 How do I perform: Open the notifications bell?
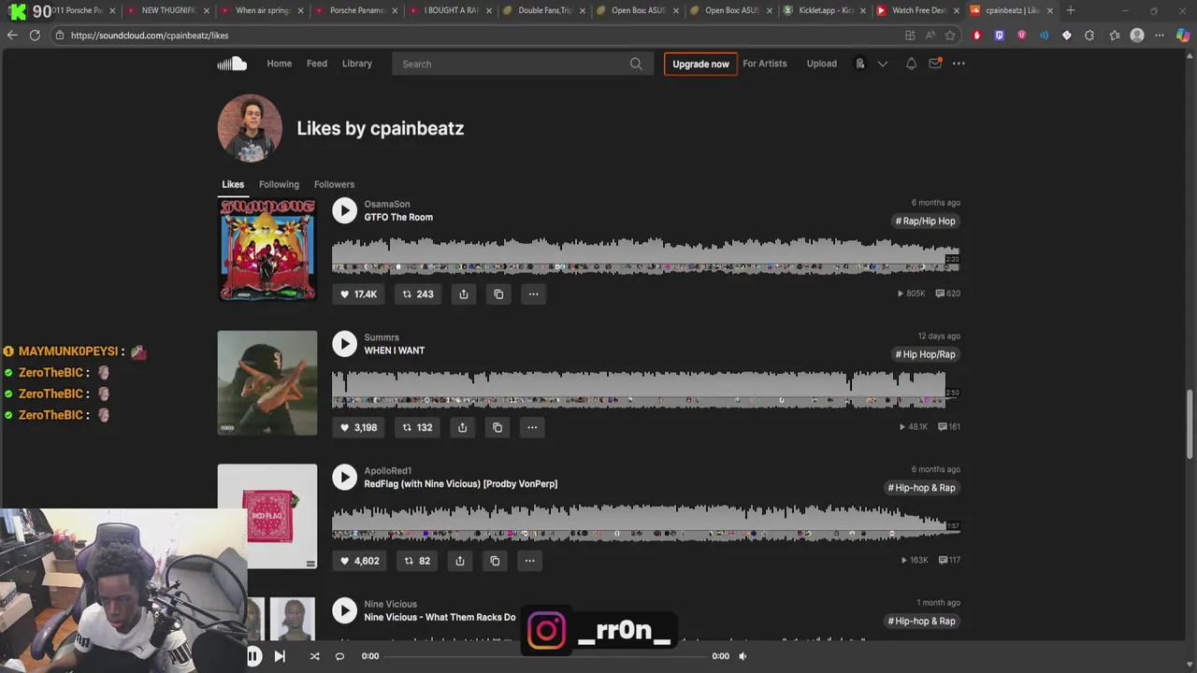(x=911, y=64)
